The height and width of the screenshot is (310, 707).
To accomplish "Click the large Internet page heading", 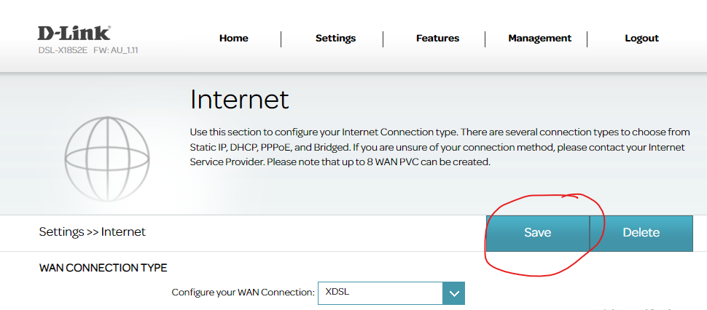I will (239, 100).
